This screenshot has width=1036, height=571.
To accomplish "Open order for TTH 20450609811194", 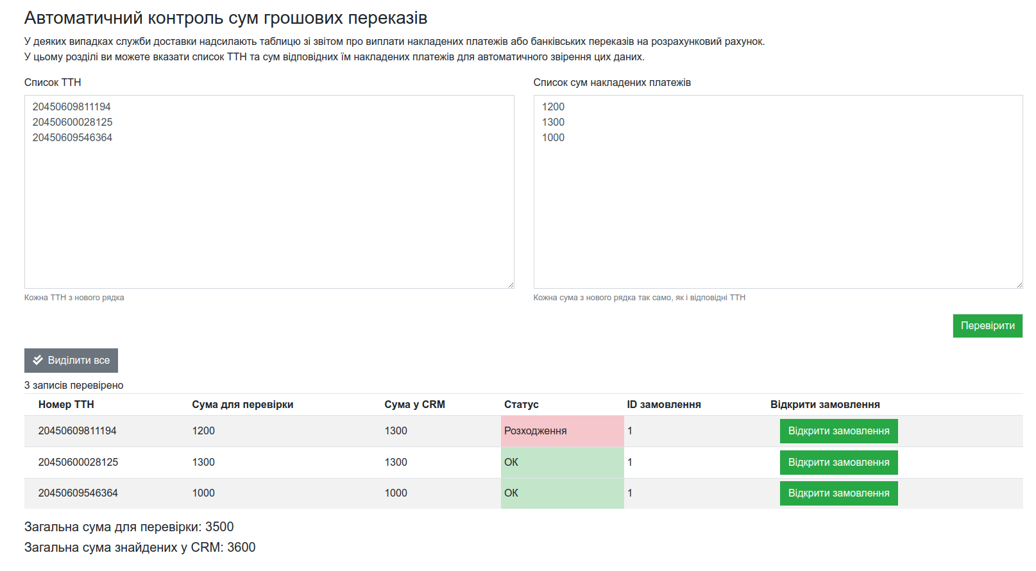I will (838, 431).
